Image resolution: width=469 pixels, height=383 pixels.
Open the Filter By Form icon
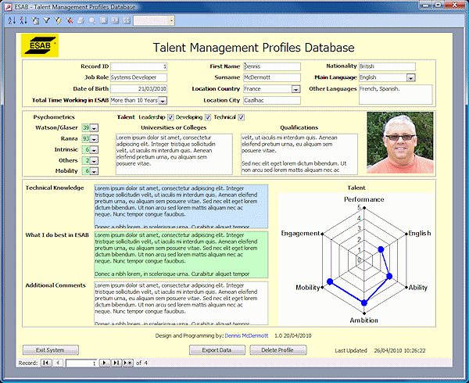tap(35, 20)
